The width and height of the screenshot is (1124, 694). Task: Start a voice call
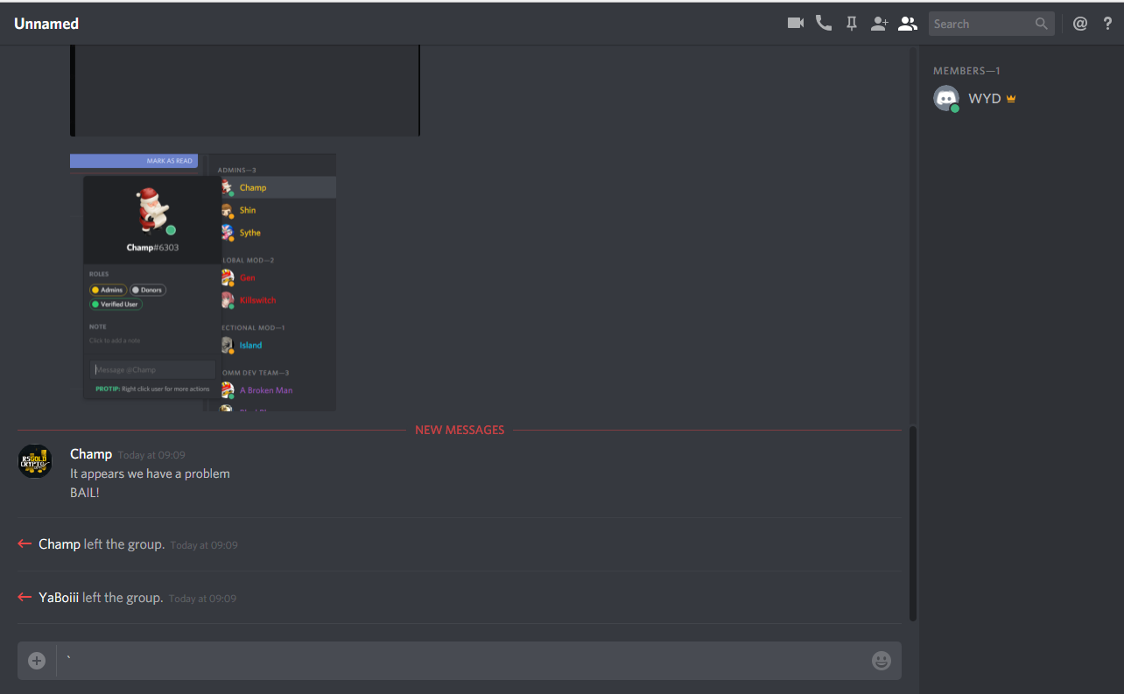click(823, 24)
